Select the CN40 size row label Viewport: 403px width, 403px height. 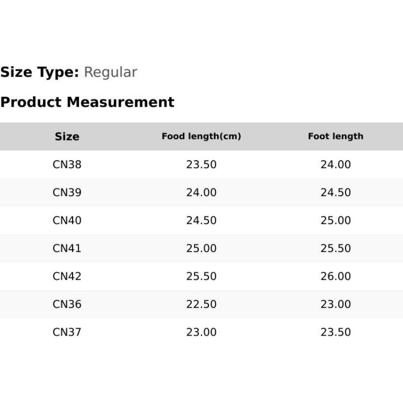[x=67, y=221]
